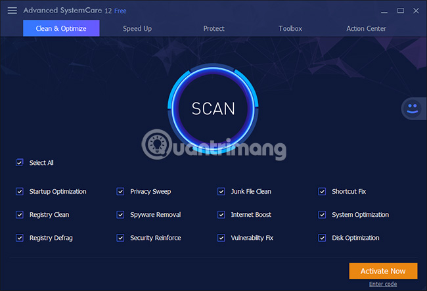Toggle Security Reinforce checkbox
Image resolution: width=427 pixels, height=291 pixels.
coord(120,238)
